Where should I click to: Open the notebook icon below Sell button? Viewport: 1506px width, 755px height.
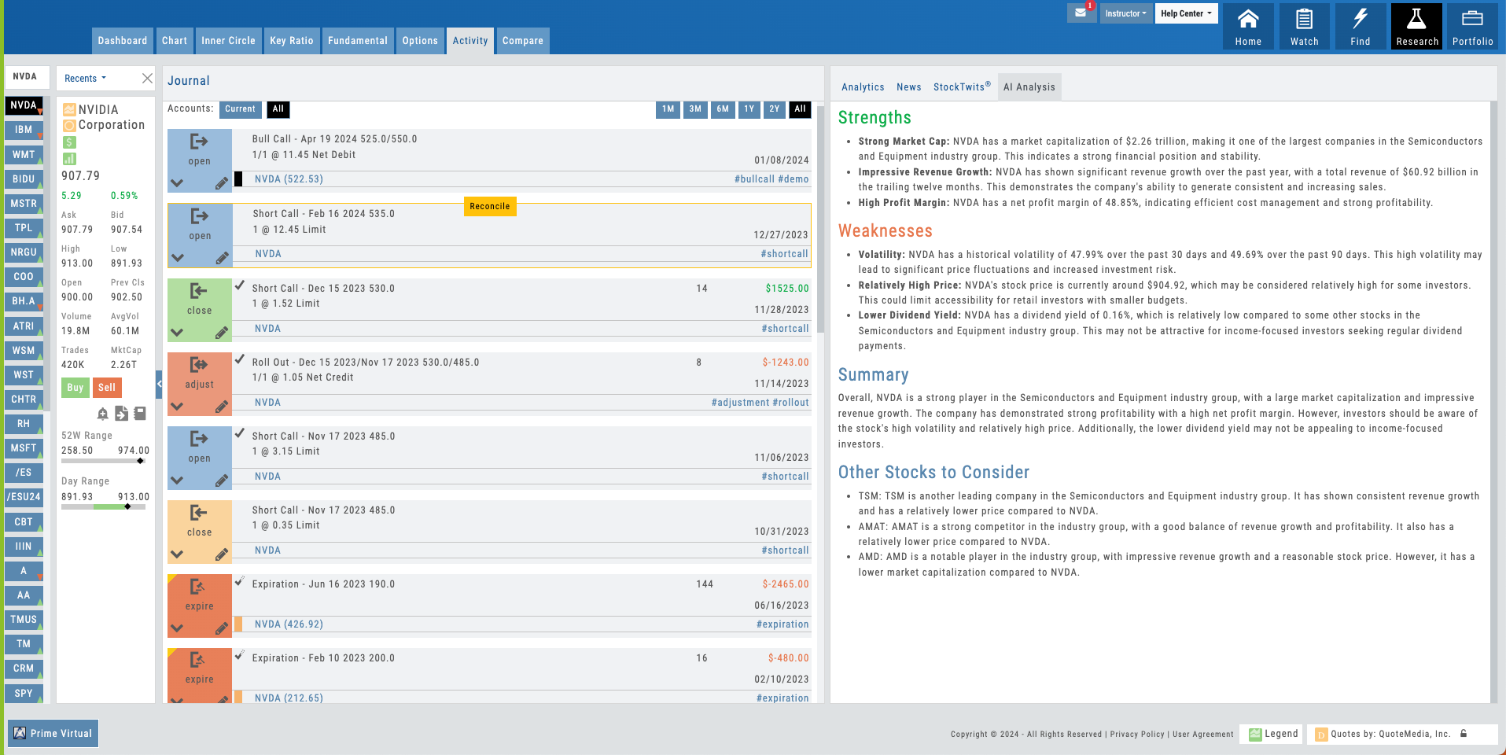pos(140,413)
